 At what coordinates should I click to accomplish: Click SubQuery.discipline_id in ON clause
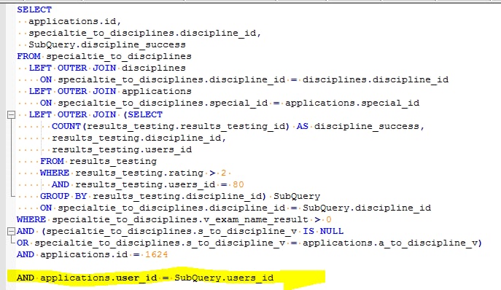(367, 208)
